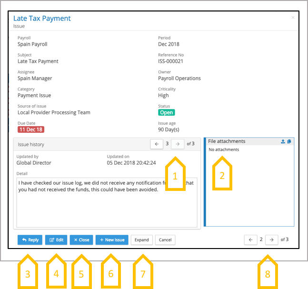Viewport: 308px width, 289px height.
Task: Click the red 11 Dec 18 due date badge
Action: point(31,130)
